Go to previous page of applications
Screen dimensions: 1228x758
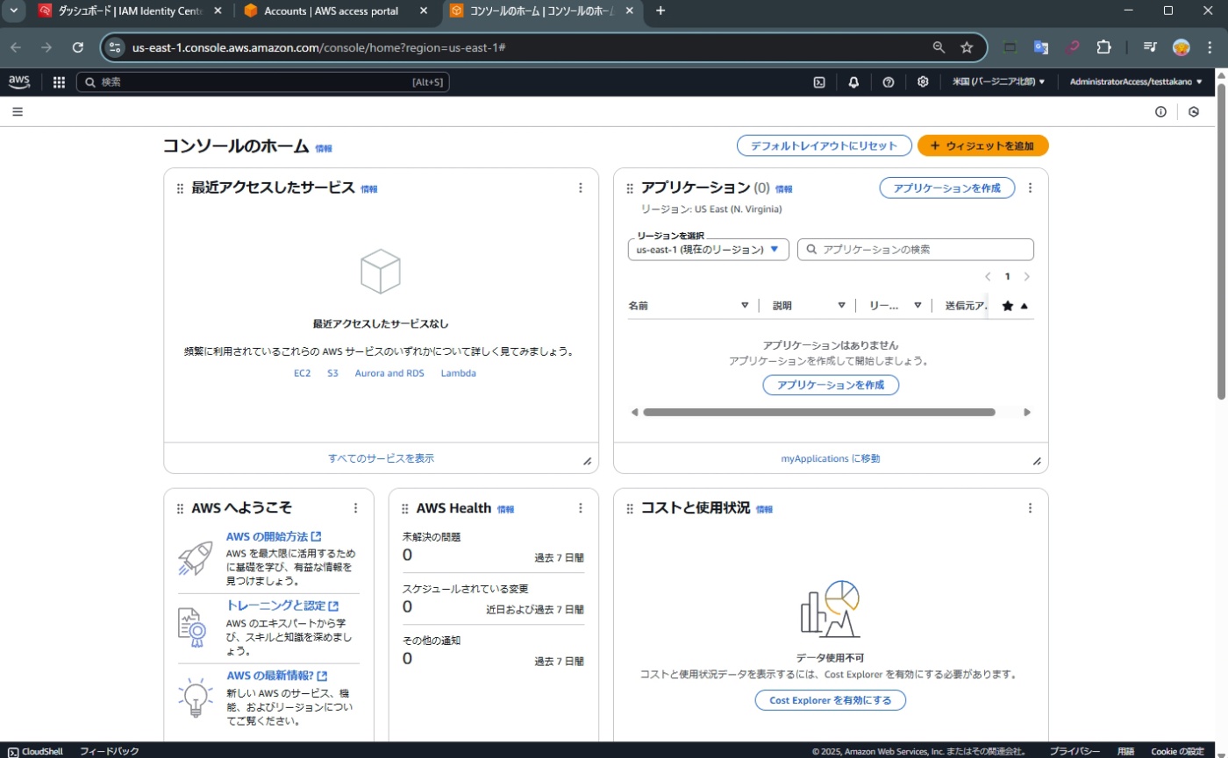click(988, 277)
